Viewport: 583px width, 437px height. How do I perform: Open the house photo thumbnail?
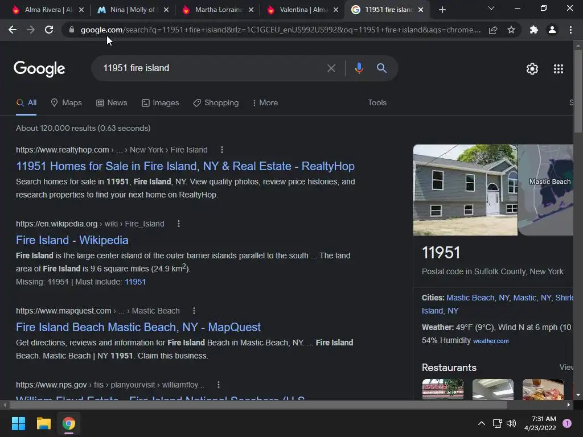click(465, 190)
